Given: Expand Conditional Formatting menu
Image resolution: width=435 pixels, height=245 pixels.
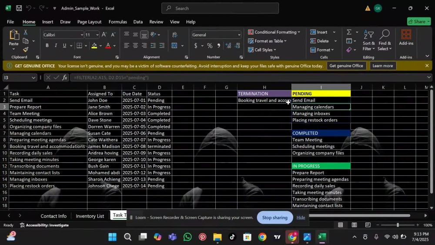Looking at the screenshot, I should tap(274, 32).
